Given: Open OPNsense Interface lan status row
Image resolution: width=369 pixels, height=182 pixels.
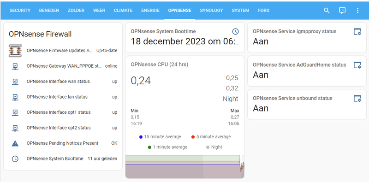Looking at the screenshot, I should [63, 97].
